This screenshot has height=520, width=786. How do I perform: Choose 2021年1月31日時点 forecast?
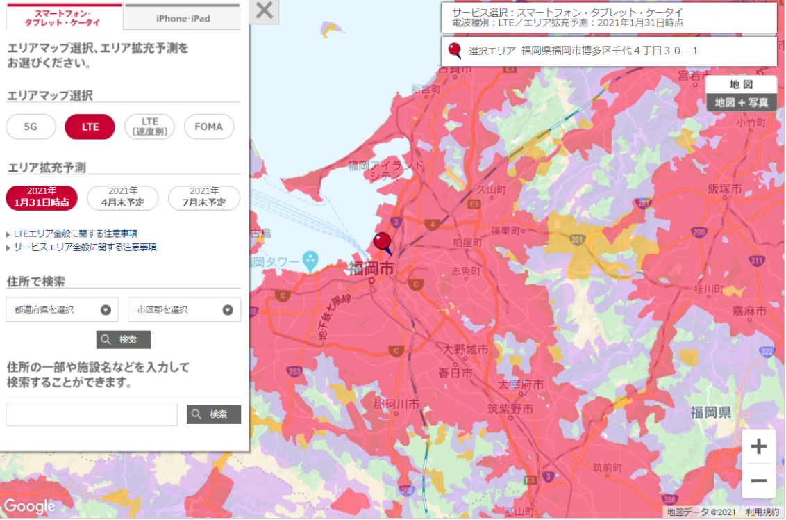tap(42, 197)
